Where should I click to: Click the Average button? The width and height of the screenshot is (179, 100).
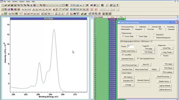click(x=128, y=85)
